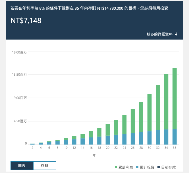Click the green interest bar for year 26

(133, 121)
